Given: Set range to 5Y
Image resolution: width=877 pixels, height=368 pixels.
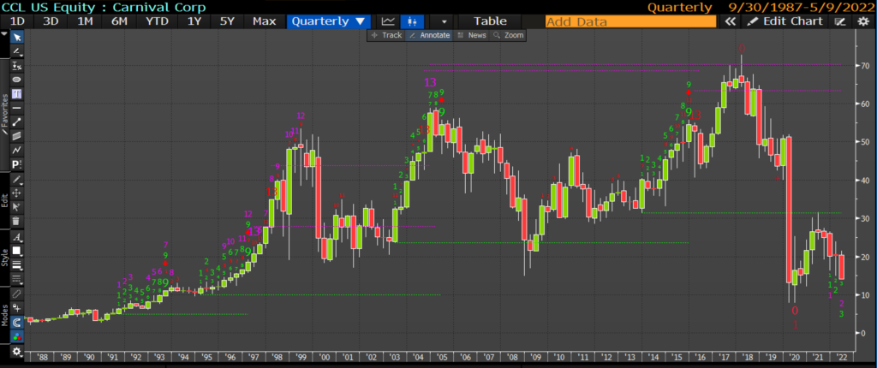Looking at the screenshot, I should coord(227,21).
